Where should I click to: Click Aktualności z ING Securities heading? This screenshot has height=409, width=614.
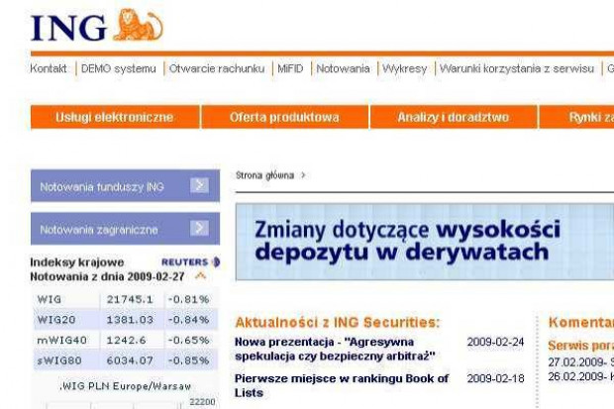coord(337,322)
